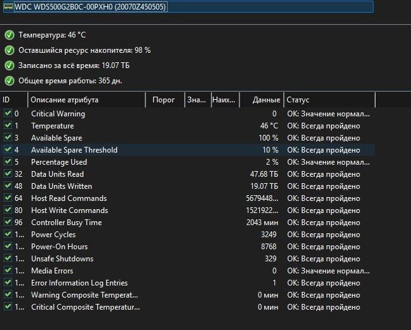The width and height of the screenshot is (411, 330).
Task: Select the Power-On Hours attribute name
Action: coord(59,247)
